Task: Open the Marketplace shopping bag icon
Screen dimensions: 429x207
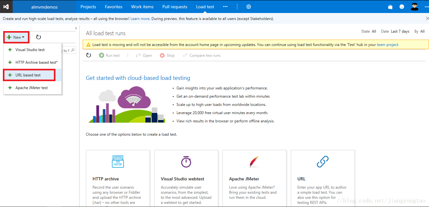Action: click(390, 7)
